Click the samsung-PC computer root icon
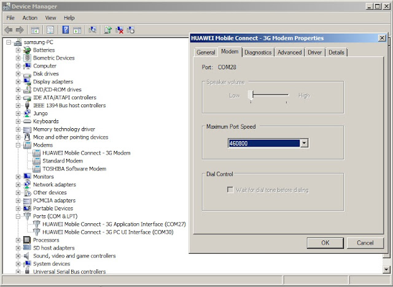 pos(18,42)
